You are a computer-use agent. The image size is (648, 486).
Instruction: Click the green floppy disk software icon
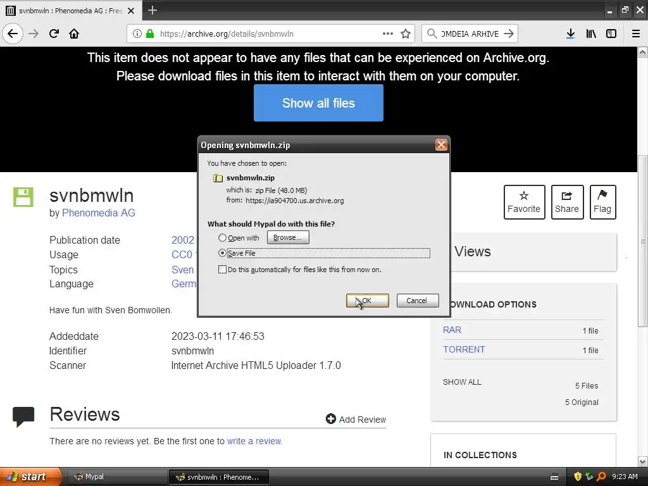click(23, 197)
